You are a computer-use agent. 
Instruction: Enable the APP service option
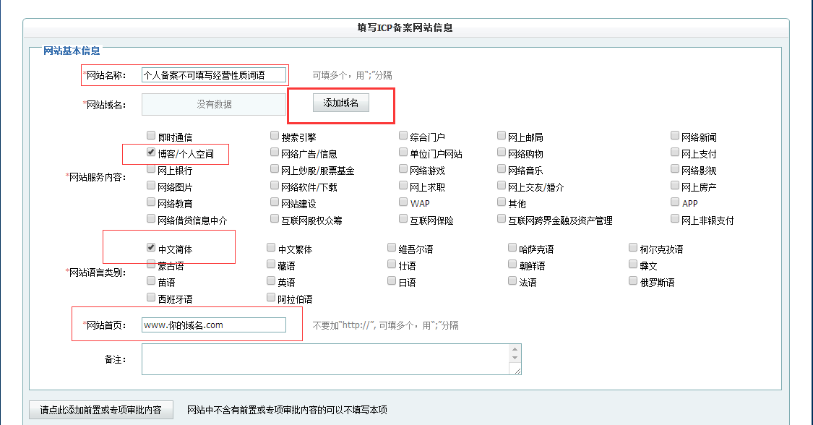point(674,202)
